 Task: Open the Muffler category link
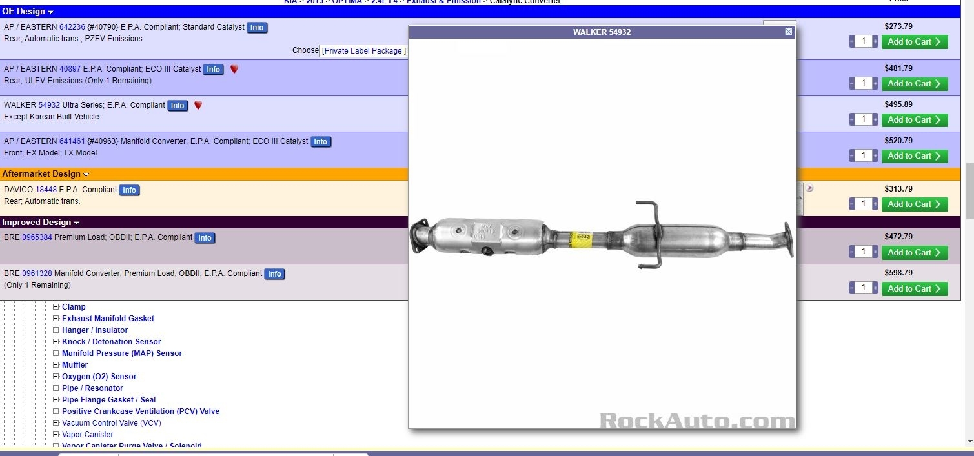click(x=75, y=365)
